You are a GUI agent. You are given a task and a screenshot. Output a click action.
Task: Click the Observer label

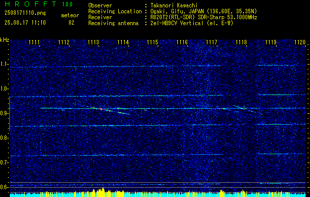point(100,5)
